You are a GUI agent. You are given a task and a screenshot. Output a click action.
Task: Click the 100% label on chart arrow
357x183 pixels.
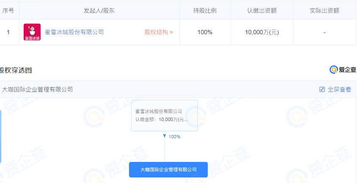click(174, 137)
